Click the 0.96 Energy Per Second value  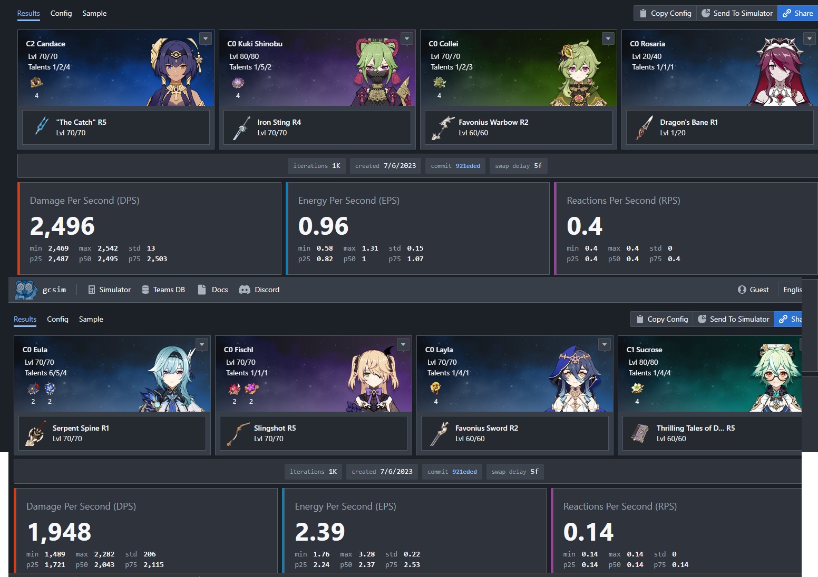tap(323, 226)
